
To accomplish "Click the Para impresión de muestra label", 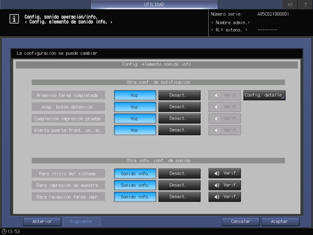I will pyautogui.click(x=68, y=185).
